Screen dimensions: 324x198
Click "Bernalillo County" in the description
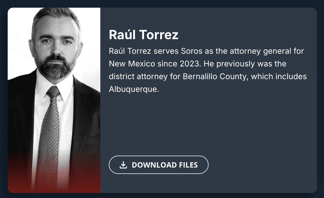tap(216, 76)
